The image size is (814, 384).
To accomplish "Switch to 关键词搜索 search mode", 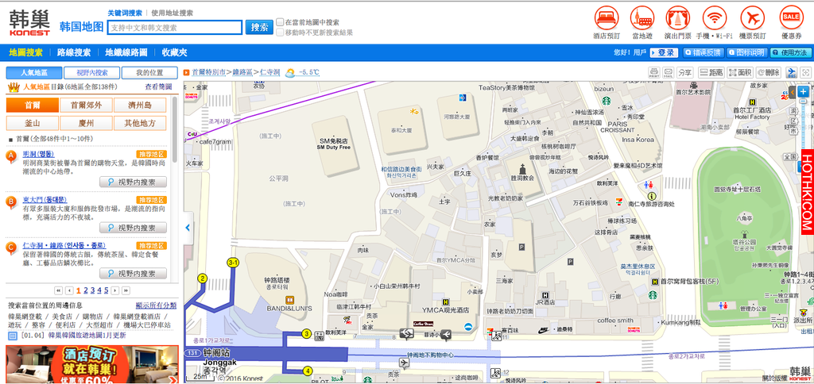I will tap(125, 13).
